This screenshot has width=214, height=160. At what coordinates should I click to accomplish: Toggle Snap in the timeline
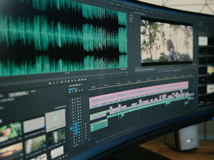pyautogui.click(x=73, y=92)
